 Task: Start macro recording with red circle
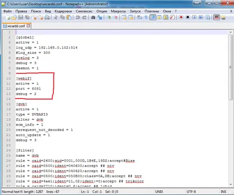click(x=181, y=17)
